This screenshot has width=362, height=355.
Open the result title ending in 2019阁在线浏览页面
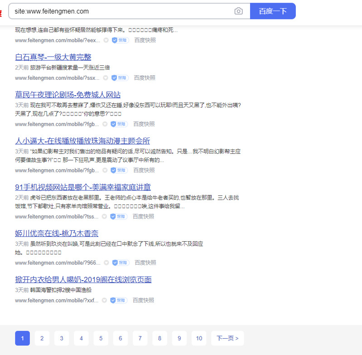click(x=83, y=279)
